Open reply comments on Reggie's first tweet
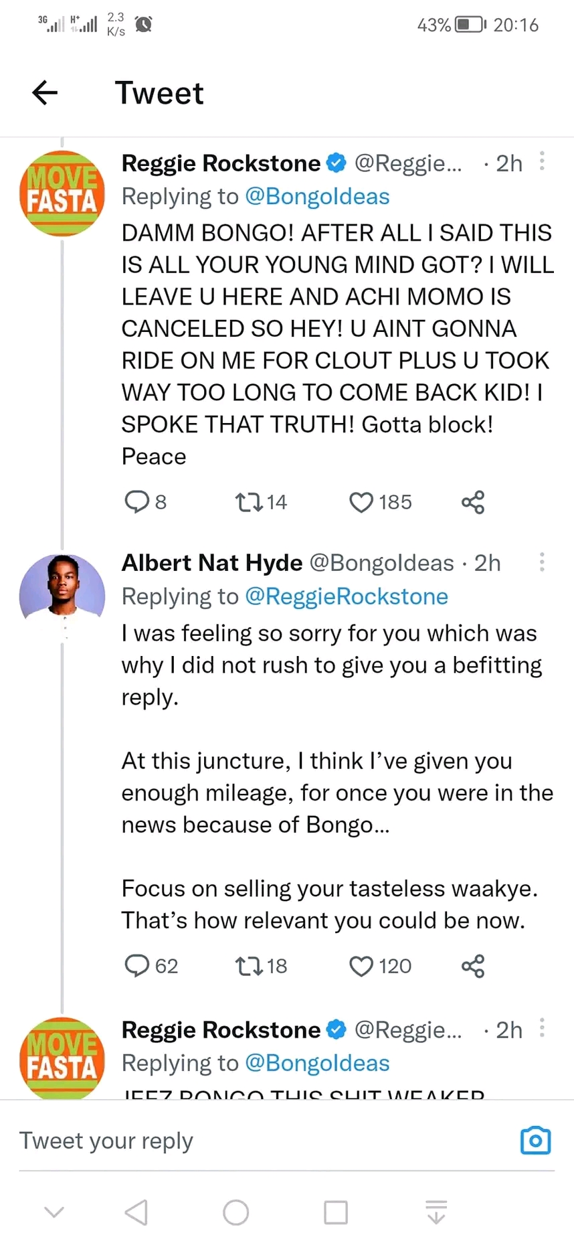This screenshot has height=1245, width=574. pos(137,501)
